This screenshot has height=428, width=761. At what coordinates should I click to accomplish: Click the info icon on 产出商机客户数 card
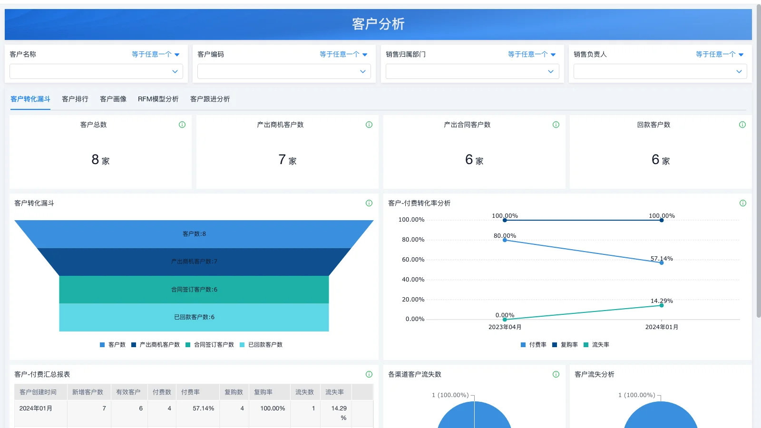(x=369, y=125)
